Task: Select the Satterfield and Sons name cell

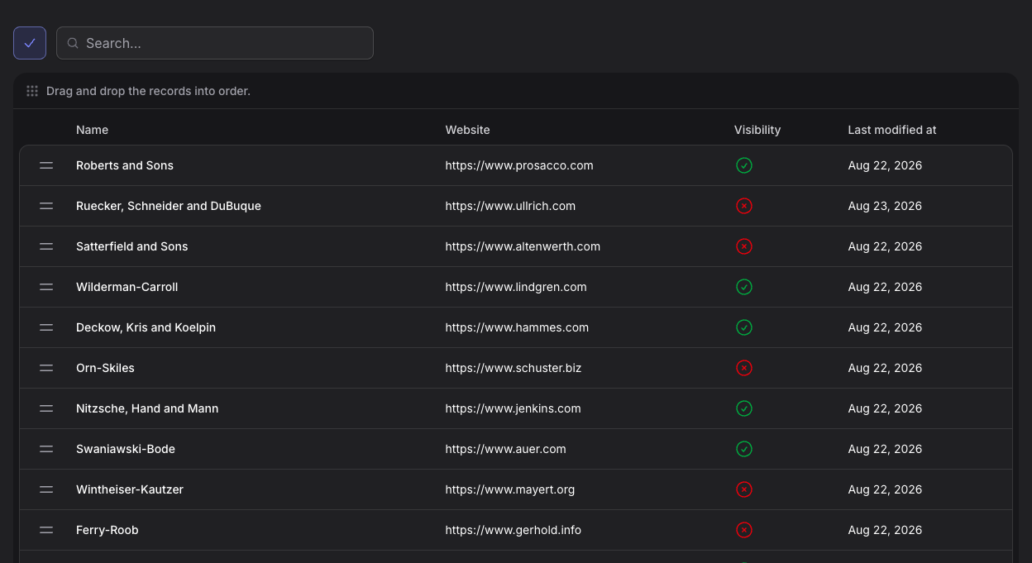Action: (132, 246)
